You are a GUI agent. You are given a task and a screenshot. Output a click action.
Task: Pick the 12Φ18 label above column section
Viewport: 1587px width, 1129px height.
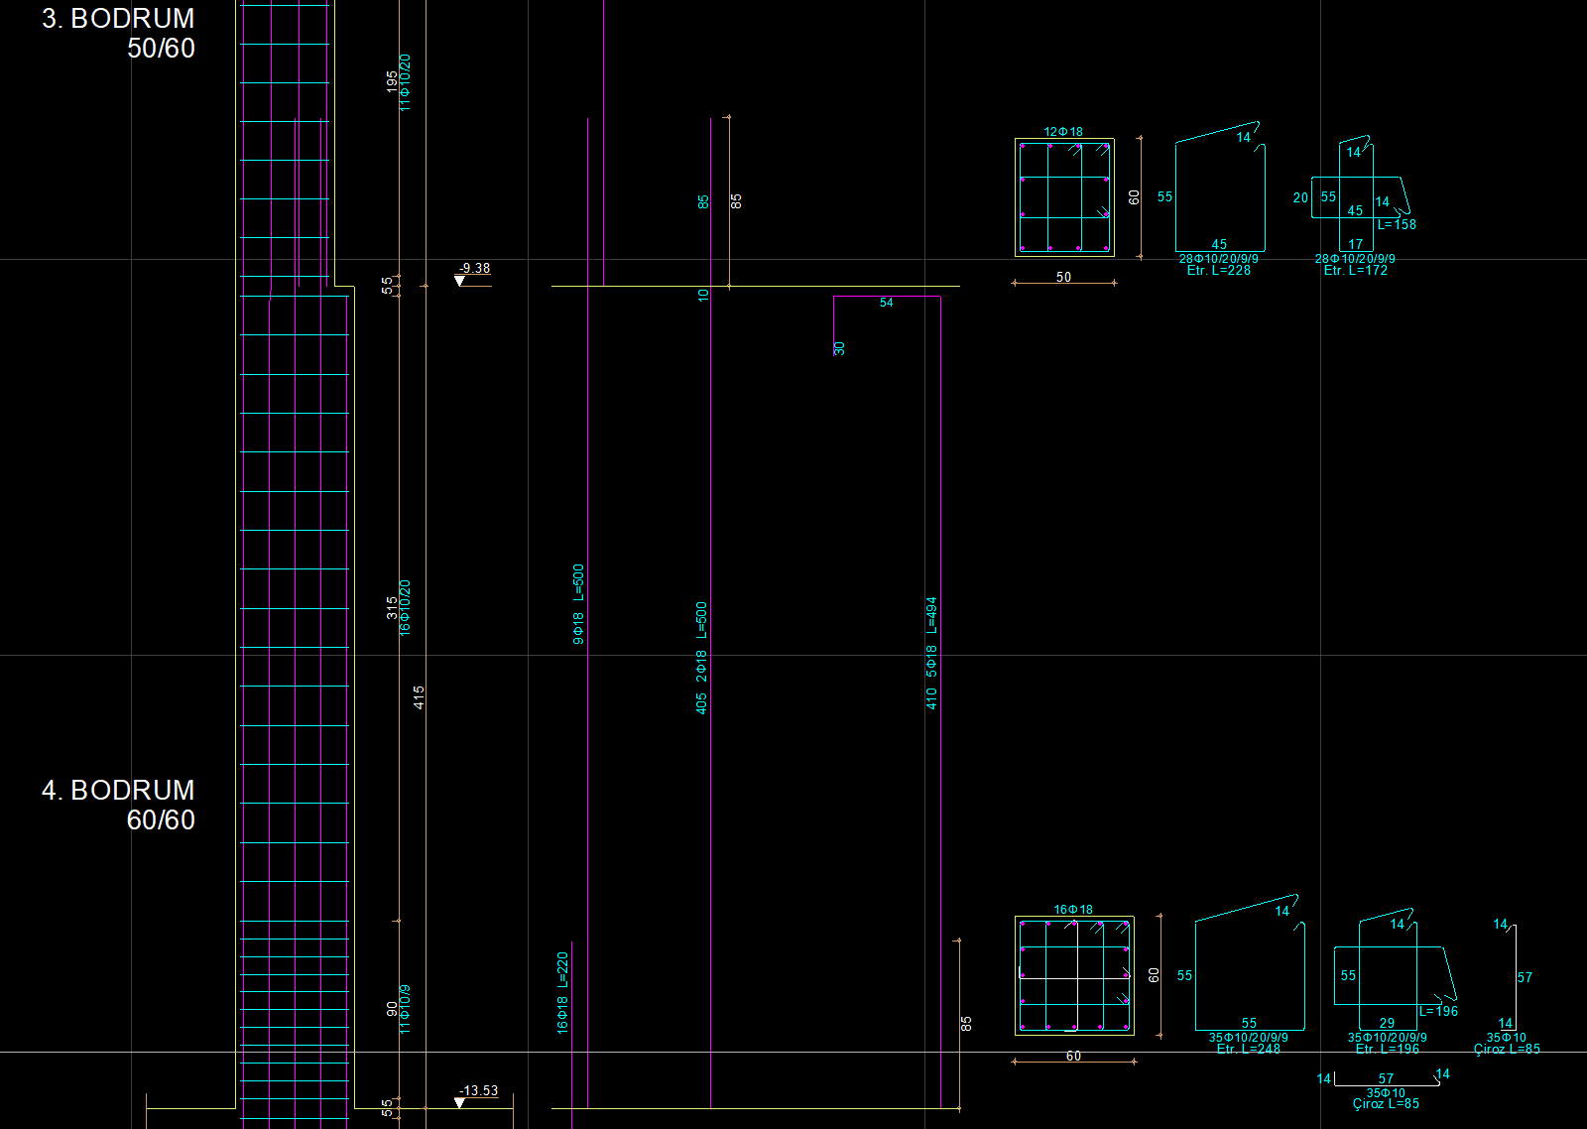[1063, 131]
